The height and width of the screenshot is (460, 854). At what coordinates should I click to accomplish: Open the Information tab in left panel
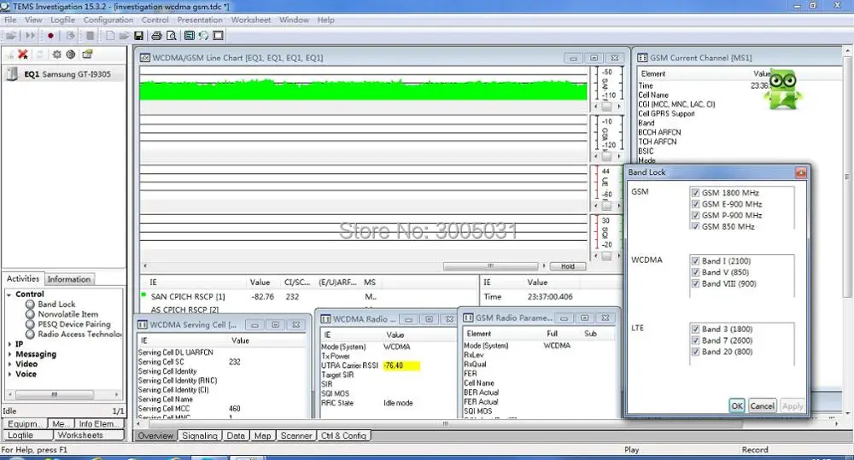(x=68, y=279)
